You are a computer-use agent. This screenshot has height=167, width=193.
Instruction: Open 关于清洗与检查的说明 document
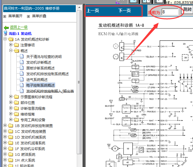(44, 57)
